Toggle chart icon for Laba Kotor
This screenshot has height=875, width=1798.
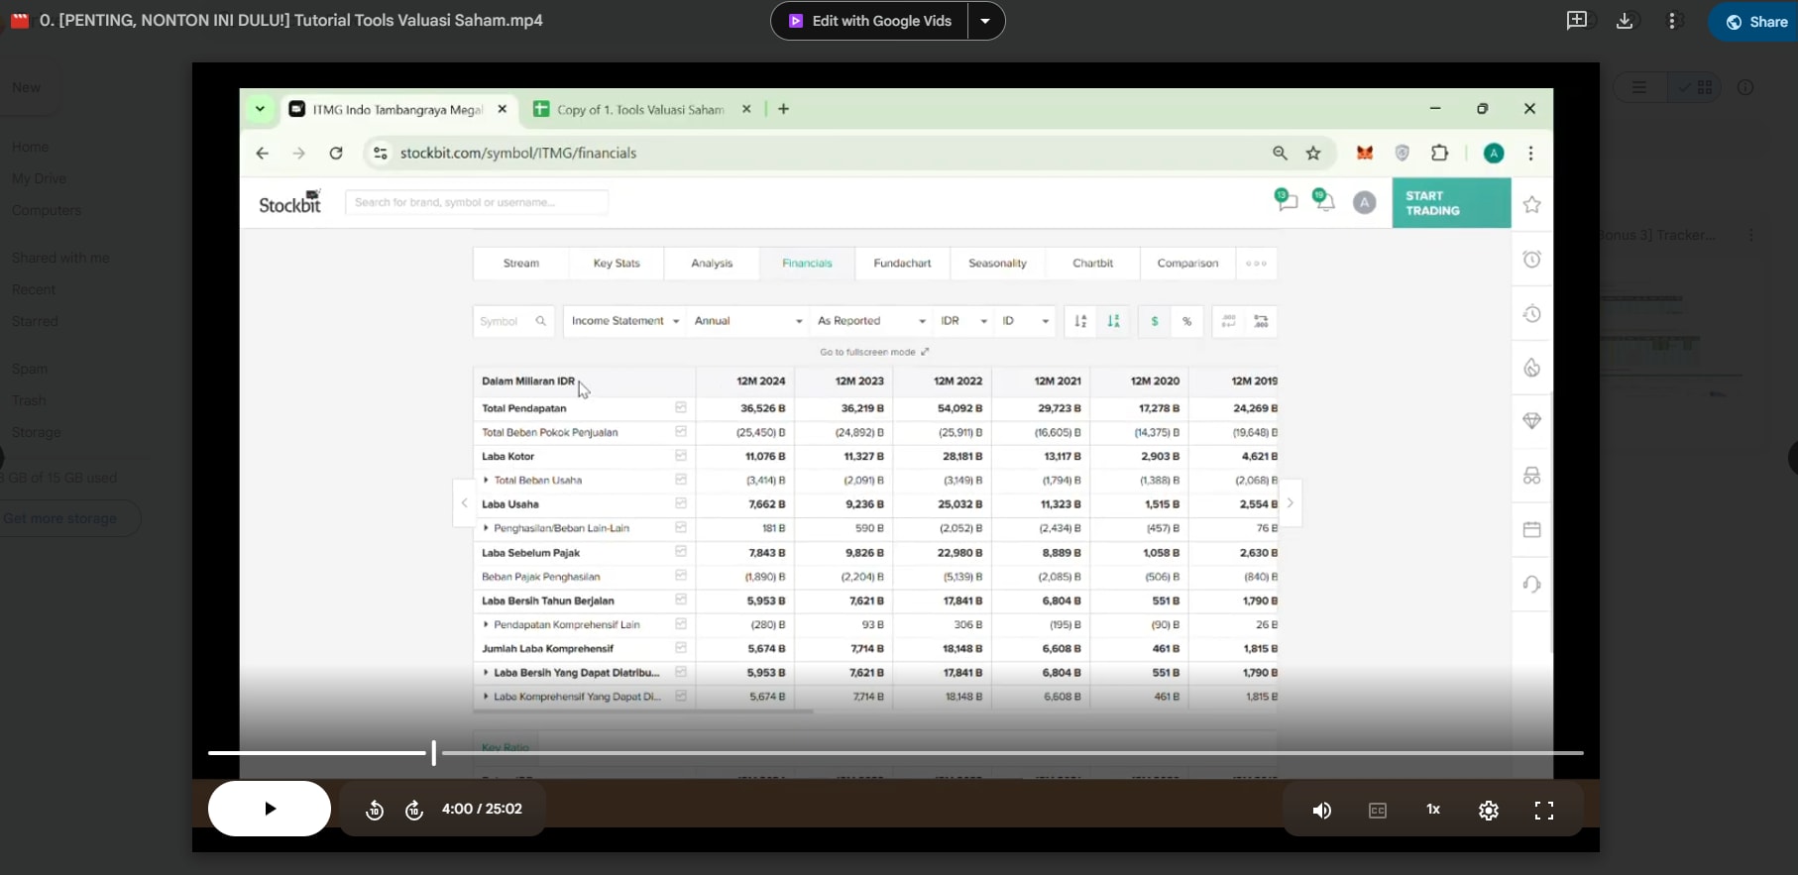pyautogui.click(x=681, y=456)
